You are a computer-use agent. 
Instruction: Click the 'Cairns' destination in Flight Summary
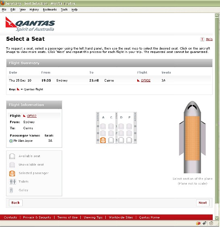coord(109,80)
